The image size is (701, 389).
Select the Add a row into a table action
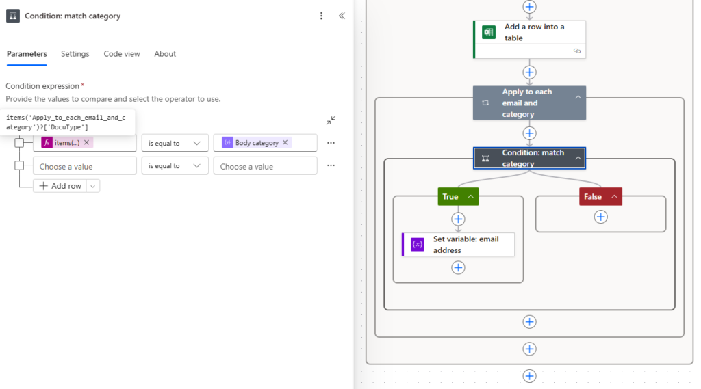tap(529, 39)
